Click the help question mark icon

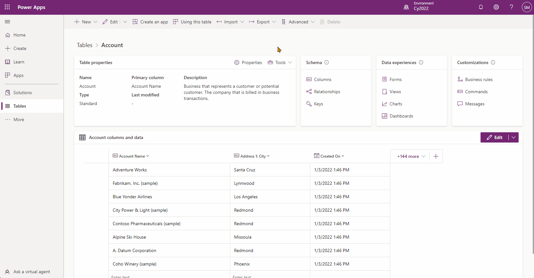click(511, 7)
